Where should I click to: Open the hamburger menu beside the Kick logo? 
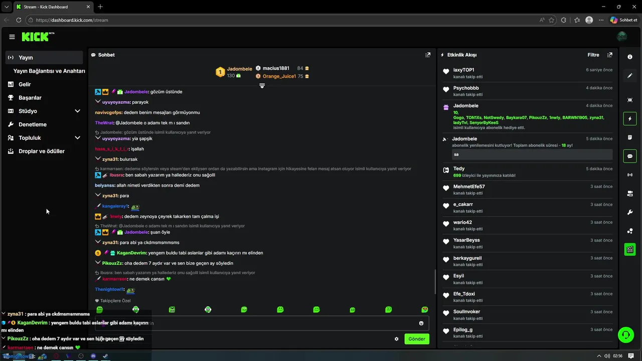[x=12, y=37]
